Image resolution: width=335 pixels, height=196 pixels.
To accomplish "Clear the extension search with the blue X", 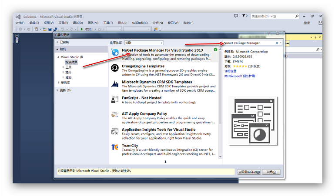I will point(277,43).
